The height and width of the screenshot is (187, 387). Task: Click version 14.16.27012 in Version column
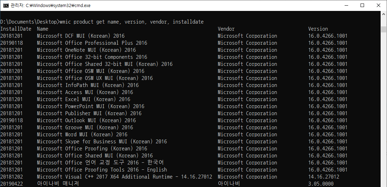click(x=323, y=177)
